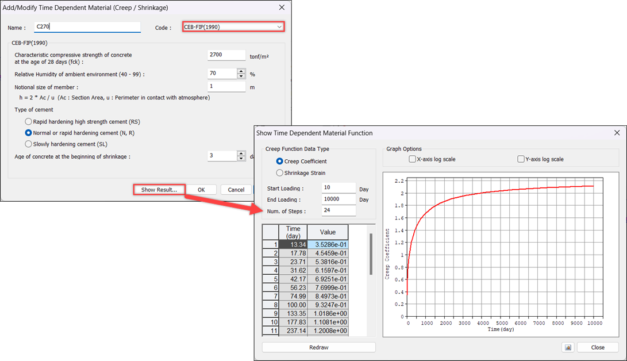Click the Redraw button

[319, 347]
